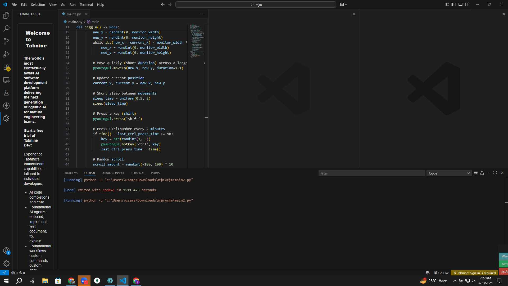Viewport: 508px width, 286px height.
Task: Click the Copilot status bar icon
Action: pyautogui.click(x=428, y=273)
